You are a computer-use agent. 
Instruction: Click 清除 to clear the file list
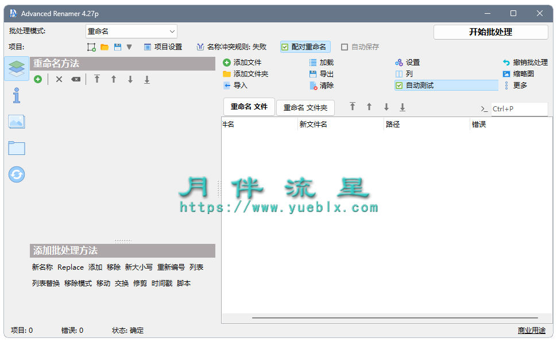coord(322,85)
